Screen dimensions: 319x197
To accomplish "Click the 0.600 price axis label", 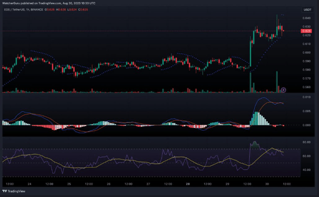I will tap(306, 52).
